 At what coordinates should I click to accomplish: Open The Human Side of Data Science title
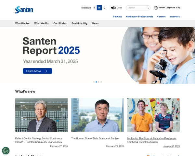[x=95, y=138]
